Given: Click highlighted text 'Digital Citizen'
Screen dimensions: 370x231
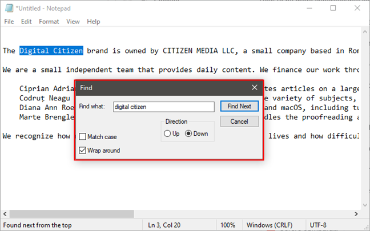Looking at the screenshot, I should 51,51.
